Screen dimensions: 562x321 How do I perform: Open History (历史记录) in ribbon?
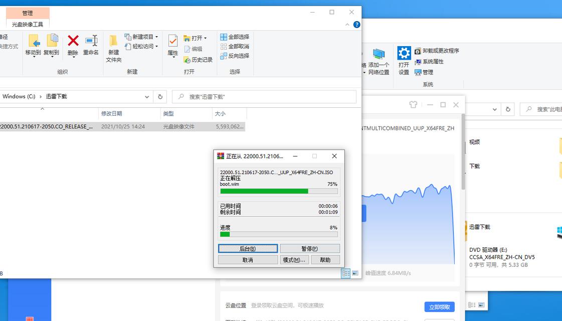pyautogui.click(x=198, y=60)
